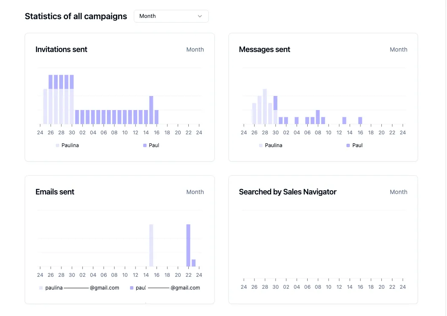
Task: Click the day 15 bar in Invitations sent
Action: 151,110
